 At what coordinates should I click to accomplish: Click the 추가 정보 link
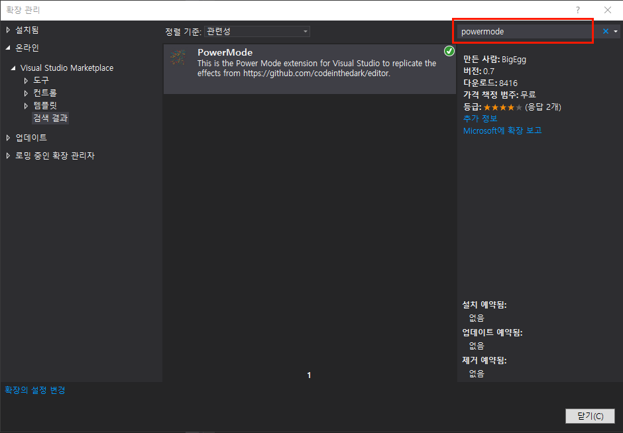[x=480, y=119]
